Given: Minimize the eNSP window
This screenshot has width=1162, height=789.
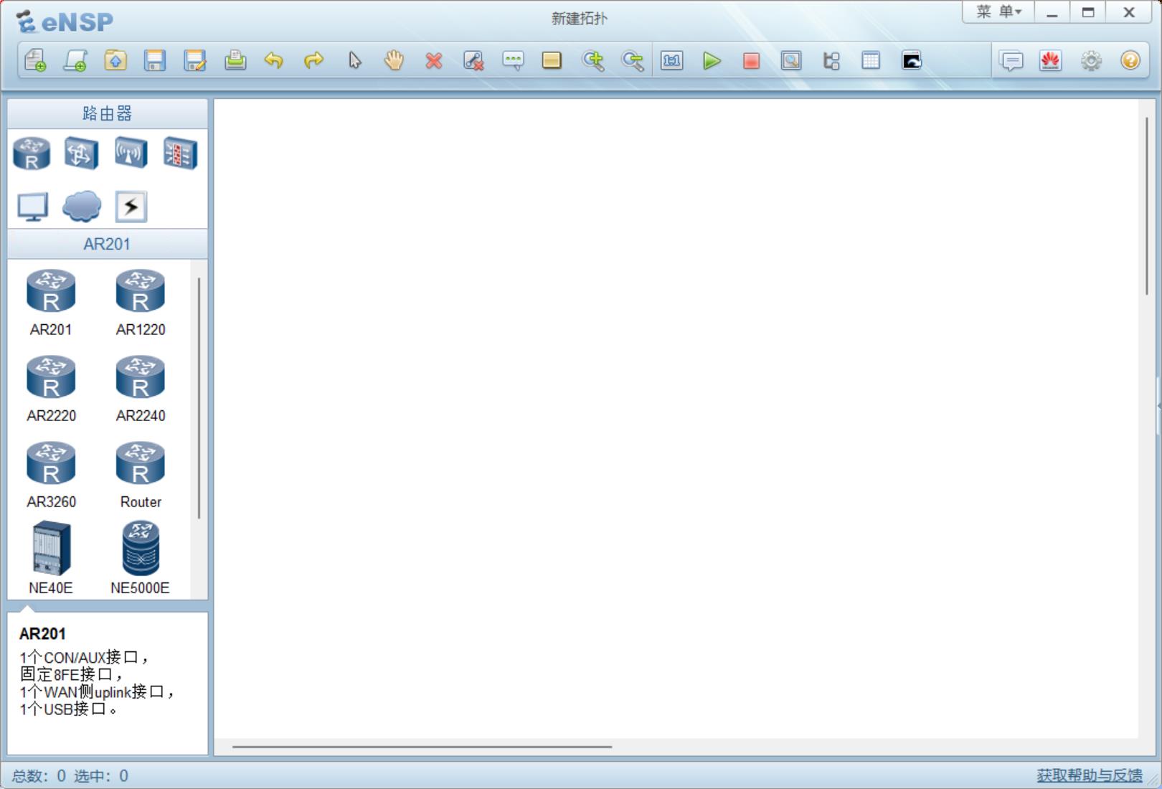Looking at the screenshot, I should 1052,12.
